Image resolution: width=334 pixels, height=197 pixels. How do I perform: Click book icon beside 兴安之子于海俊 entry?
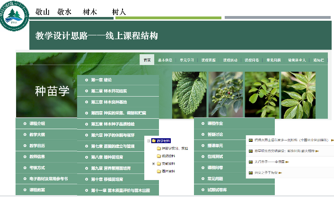250,173
